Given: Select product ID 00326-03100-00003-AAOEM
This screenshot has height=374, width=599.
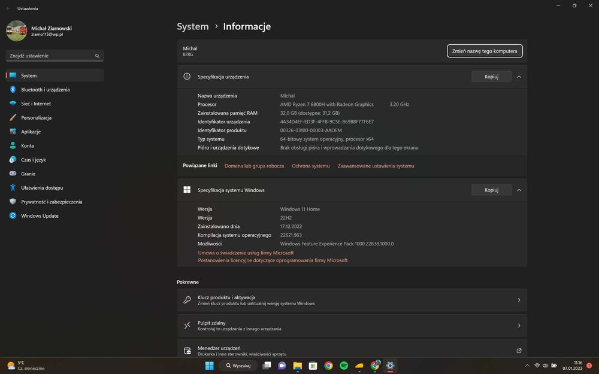Looking at the screenshot, I should (311, 130).
